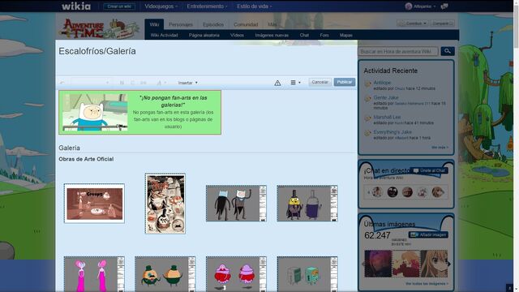
Task: Open Wiki Actividad submenu item
Action: 164,35
